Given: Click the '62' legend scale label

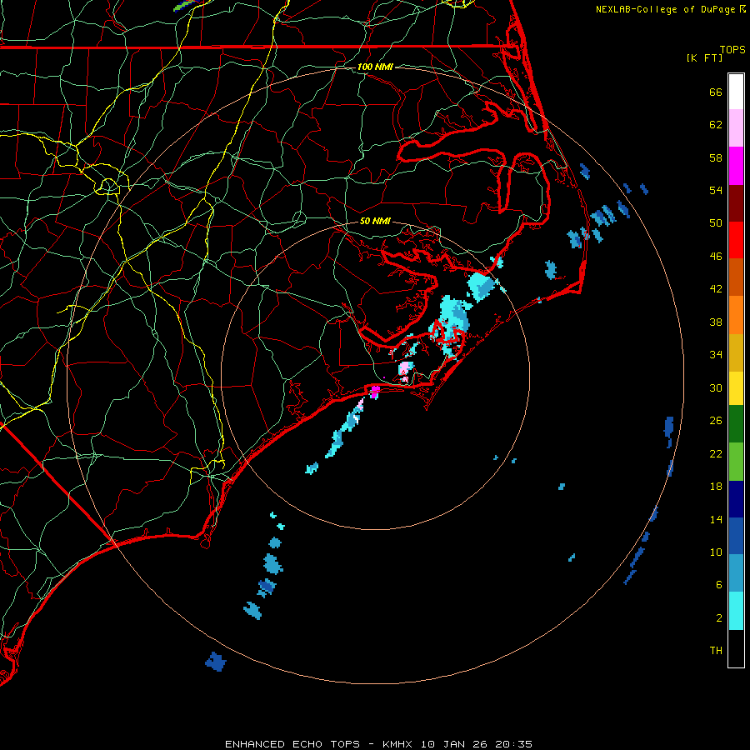Looking at the screenshot, I should [716, 125].
